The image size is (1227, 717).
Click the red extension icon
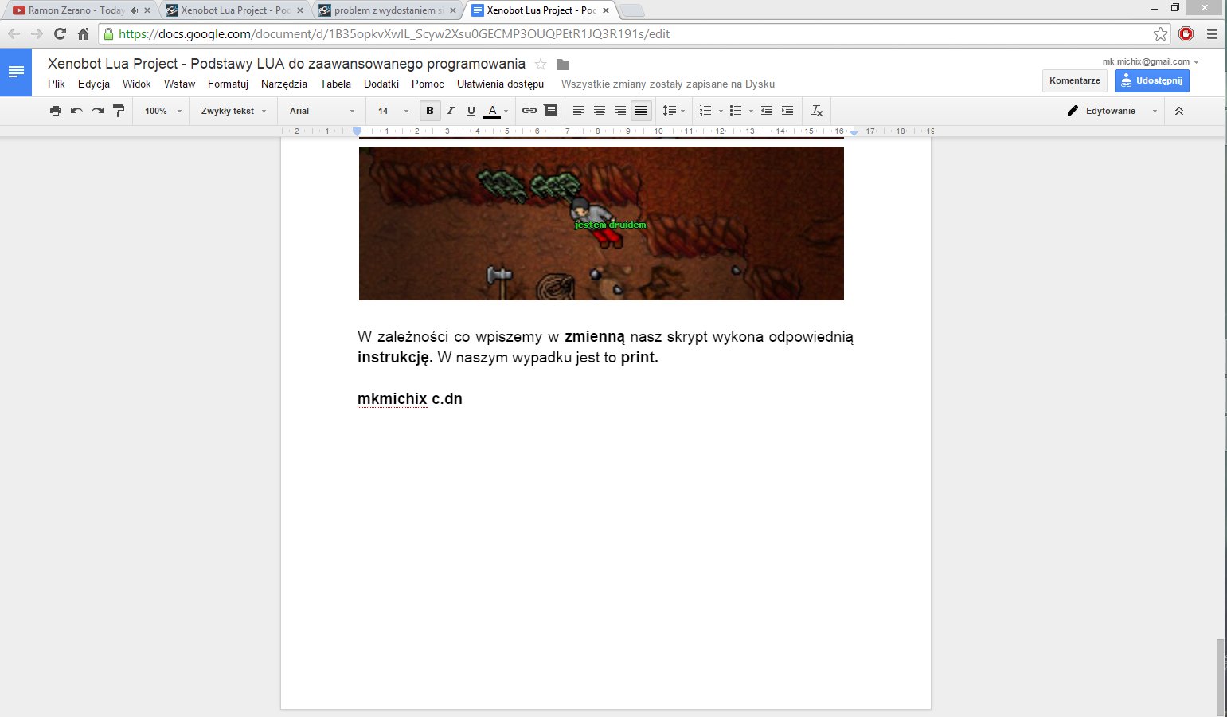point(1186,33)
